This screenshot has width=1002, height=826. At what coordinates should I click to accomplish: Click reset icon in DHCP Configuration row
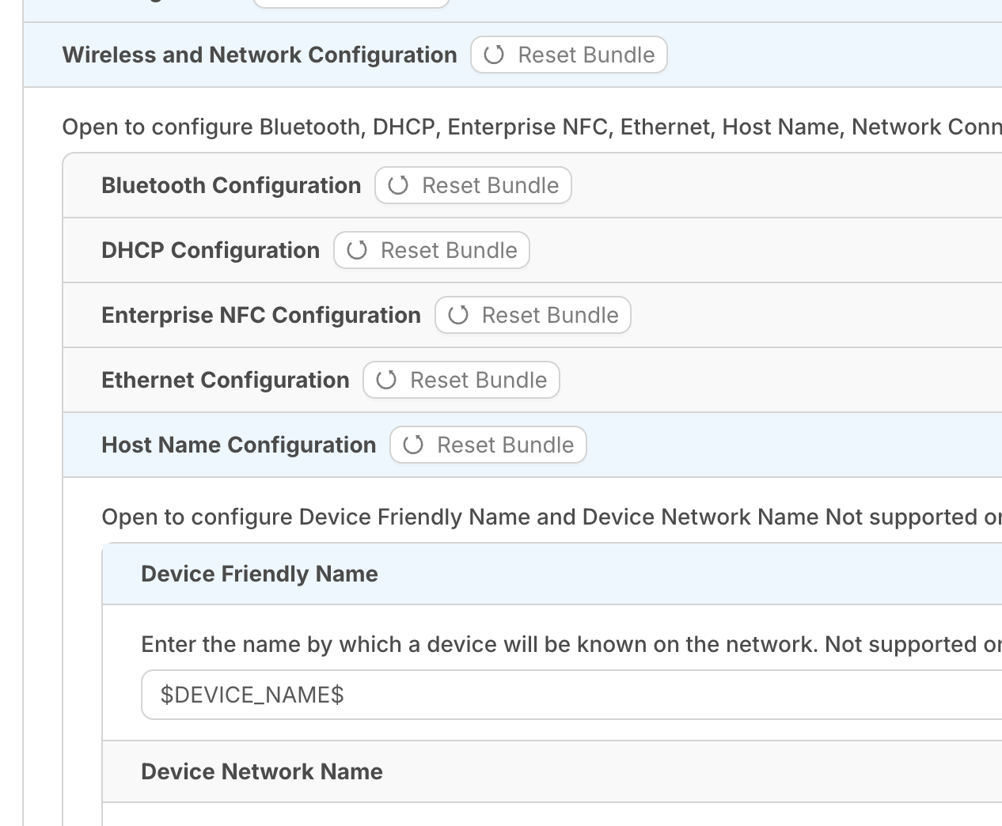click(357, 250)
